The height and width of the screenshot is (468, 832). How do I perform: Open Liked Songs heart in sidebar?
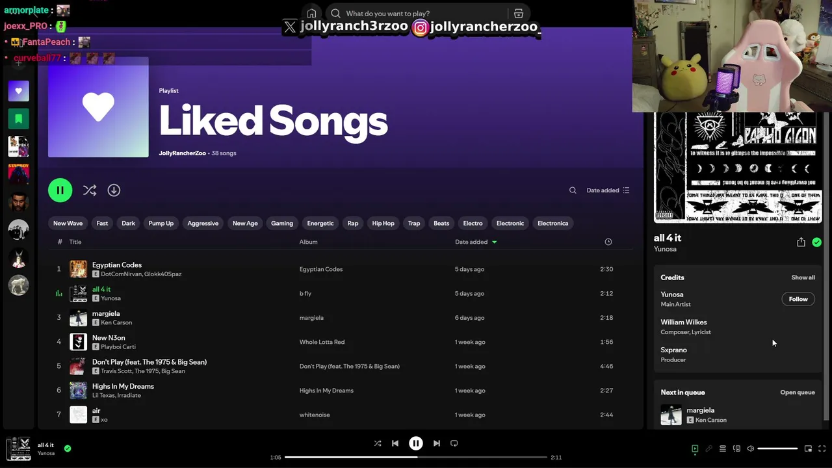pyautogui.click(x=18, y=91)
